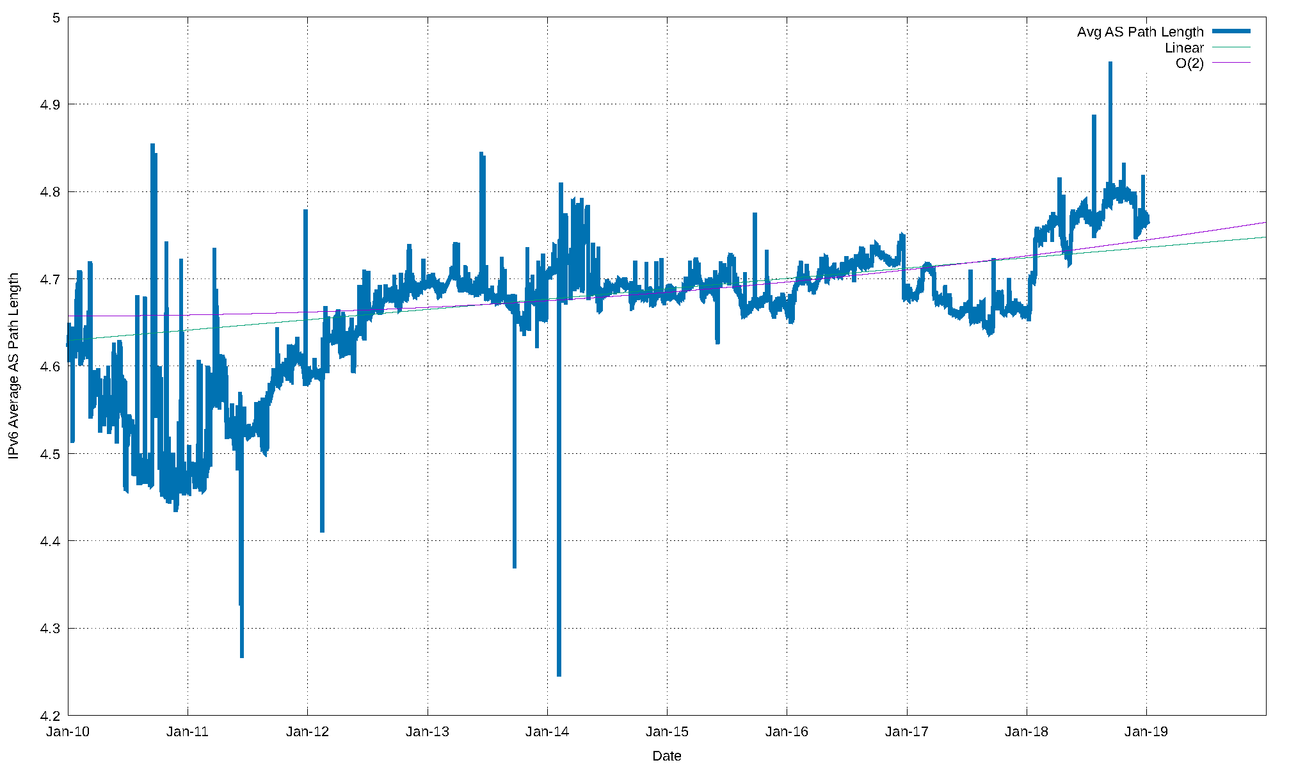Viewport: 1289px width, 765px height.
Task: Click the 4.2 y-axis label
Action: [x=50, y=716]
